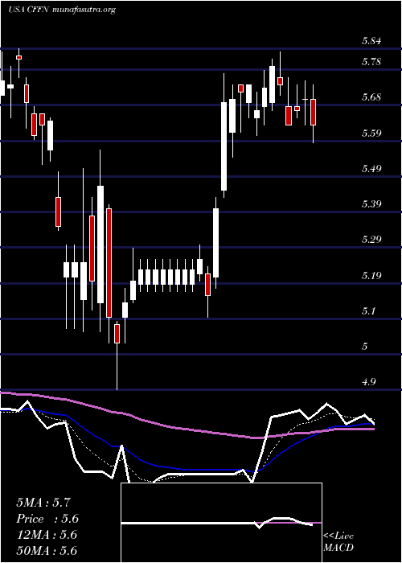The width and height of the screenshot is (402, 563).
Task: Click the 5.19 price axis label
Action: point(371,275)
